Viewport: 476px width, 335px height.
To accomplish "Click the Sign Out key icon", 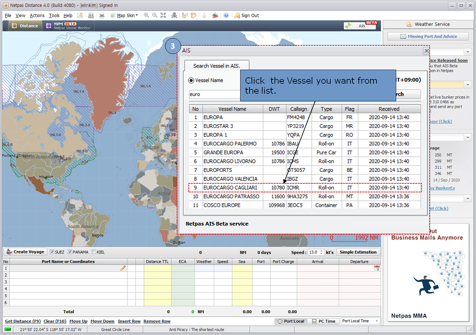I will [237, 15].
